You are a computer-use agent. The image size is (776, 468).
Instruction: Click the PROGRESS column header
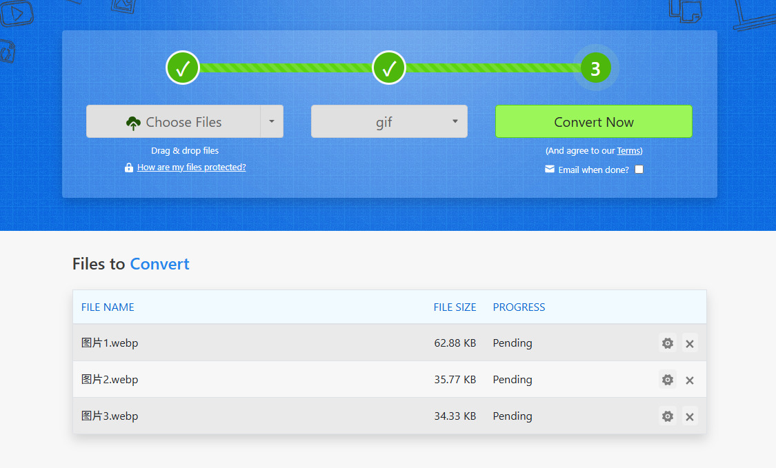pyautogui.click(x=519, y=307)
